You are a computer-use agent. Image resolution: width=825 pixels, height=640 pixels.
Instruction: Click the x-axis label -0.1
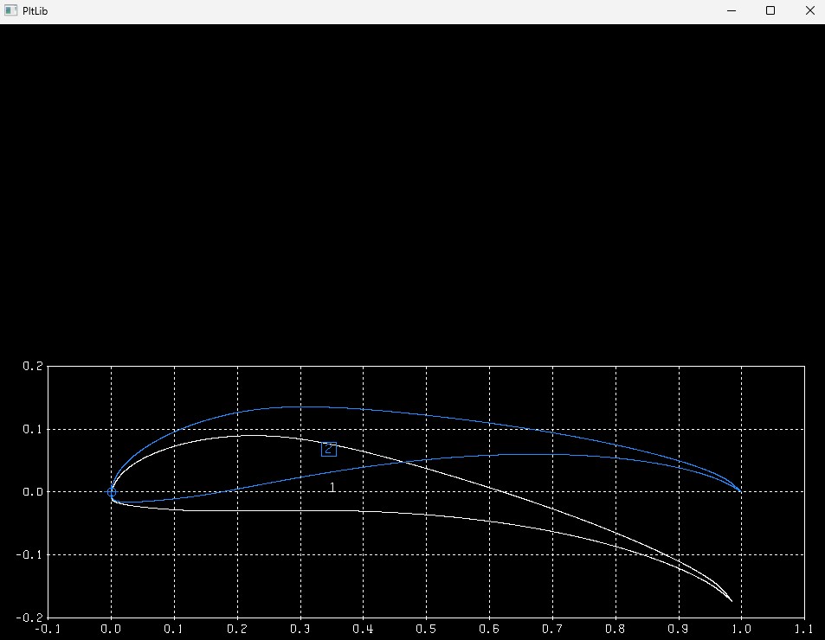click(x=48, y=629)
